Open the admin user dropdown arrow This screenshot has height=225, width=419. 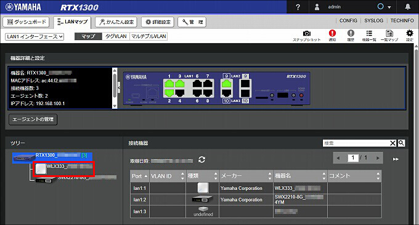tap(389, 7)
